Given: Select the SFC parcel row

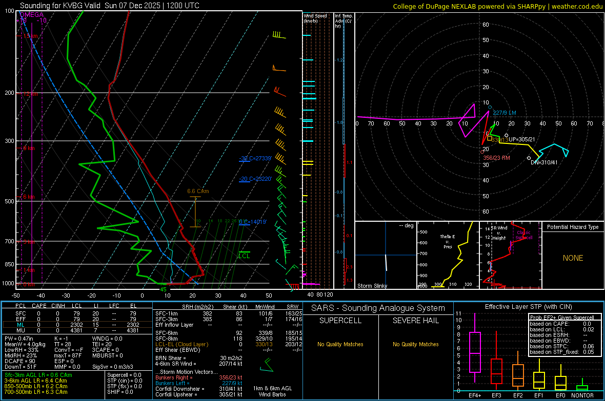Looking at the screenshot, I should [77, 313].
